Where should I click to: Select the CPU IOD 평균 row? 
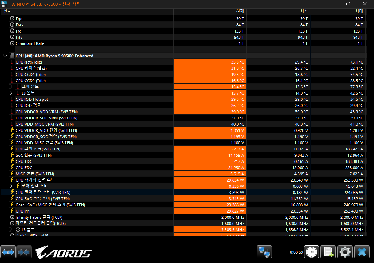click(183, 105)
